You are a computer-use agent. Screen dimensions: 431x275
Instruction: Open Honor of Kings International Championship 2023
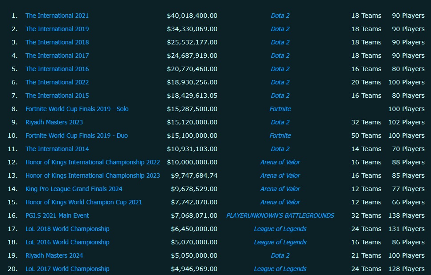pos(92,175)
